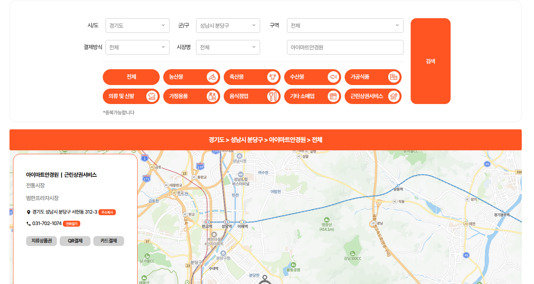Click the orange 검색 button

430,61
